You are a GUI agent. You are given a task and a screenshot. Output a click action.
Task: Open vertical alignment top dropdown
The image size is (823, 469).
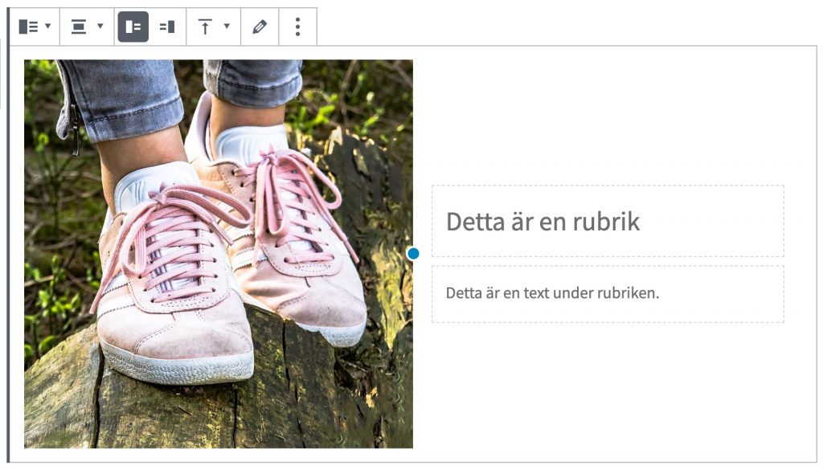point(214,27)
